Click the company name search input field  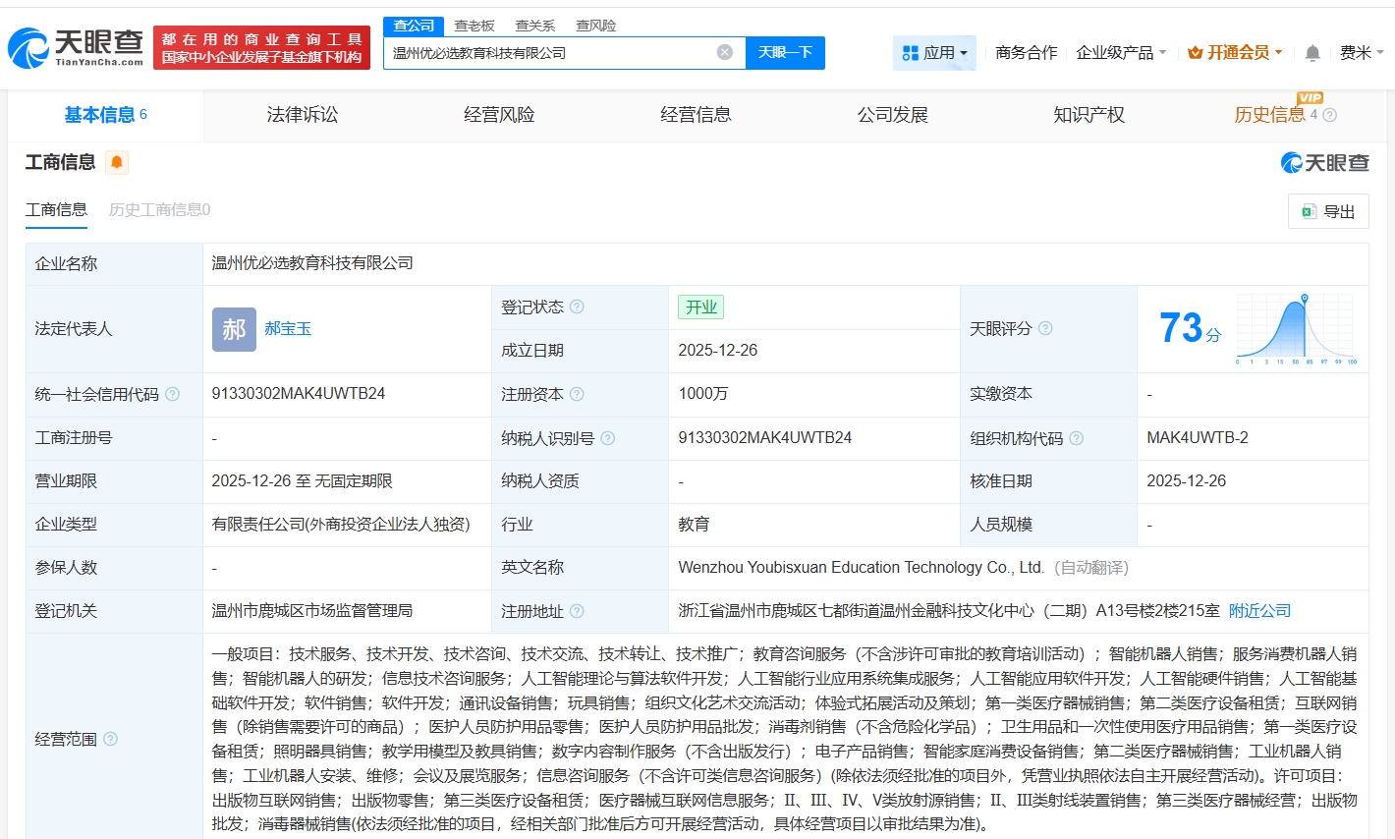click(550, 53)
